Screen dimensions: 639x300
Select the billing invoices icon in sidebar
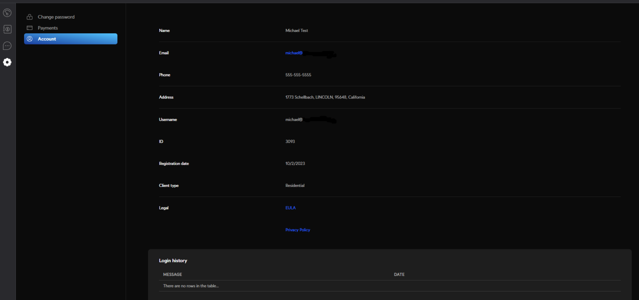tap(7, 29)
